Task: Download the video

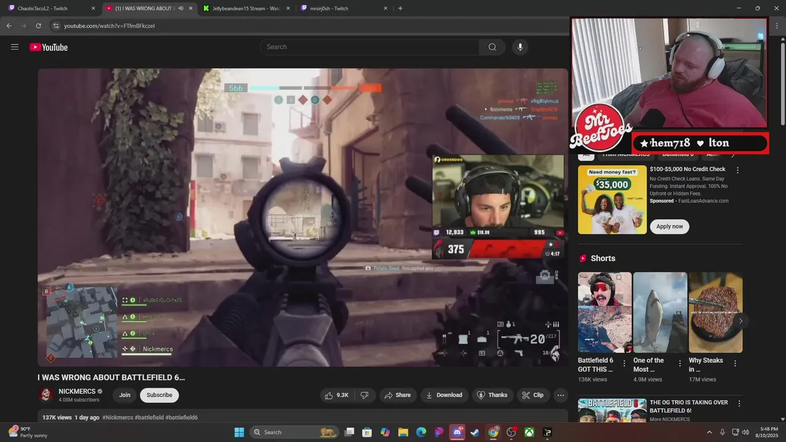Action: point(444,395)
